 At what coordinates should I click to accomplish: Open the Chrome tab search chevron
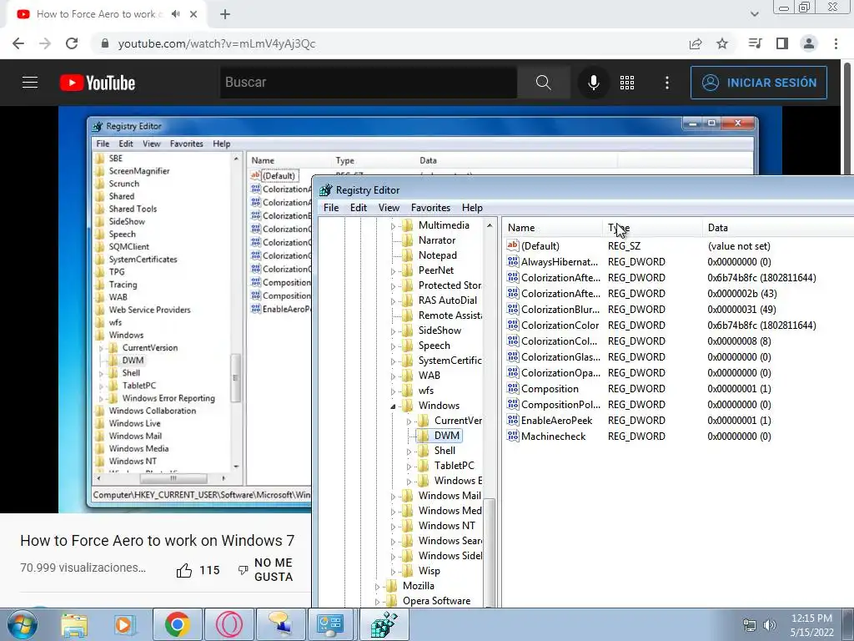[754, 14]
